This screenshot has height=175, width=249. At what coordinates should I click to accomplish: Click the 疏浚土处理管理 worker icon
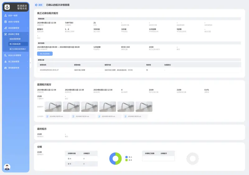pyautogui.click(x=6, y=55)
